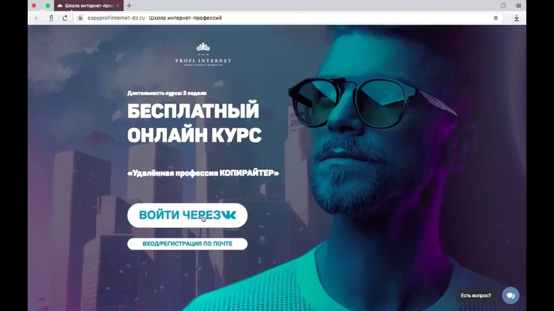The width and height of the screenshot is (554, 311).
Task: Click the 'Есть вопрос?' label
Action: click(476, 296)
